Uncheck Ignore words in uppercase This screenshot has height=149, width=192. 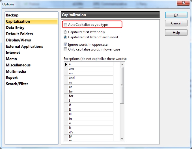tap(66, 45)
